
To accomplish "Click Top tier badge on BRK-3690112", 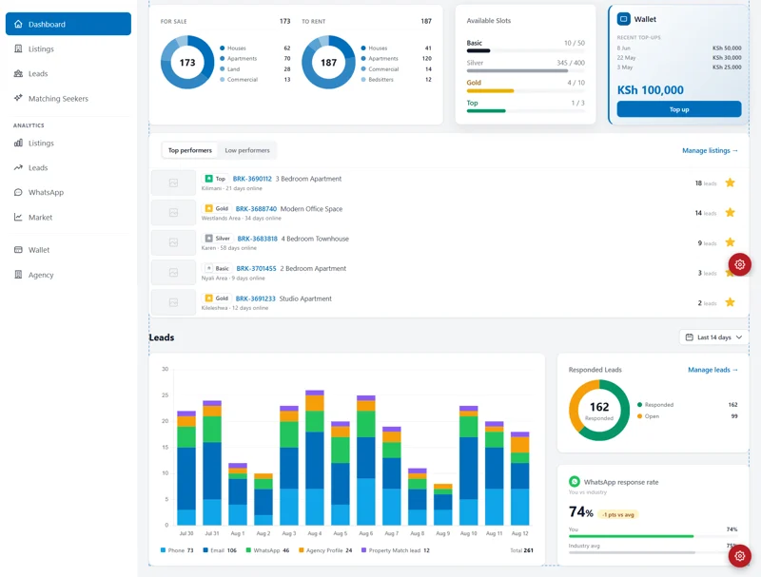I will click(216, 179).
